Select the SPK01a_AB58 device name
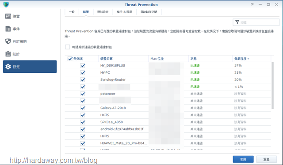 [x=111, y=122]
